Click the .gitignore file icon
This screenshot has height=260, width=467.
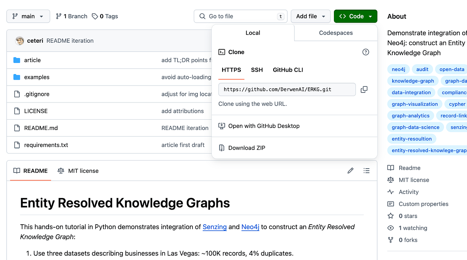tap(17, 94)
